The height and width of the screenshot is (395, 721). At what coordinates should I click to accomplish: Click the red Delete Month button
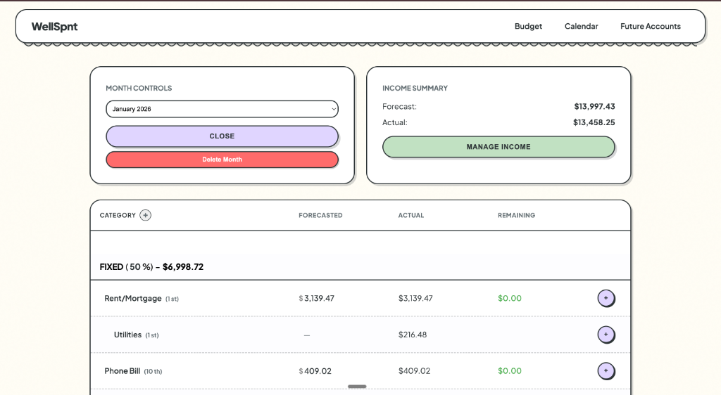pos(222,160)
